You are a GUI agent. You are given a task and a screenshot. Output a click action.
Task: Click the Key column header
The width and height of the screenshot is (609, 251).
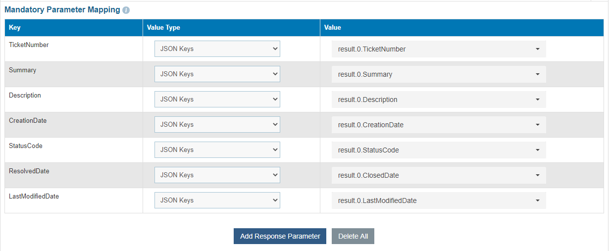pyautogui.click(x=15, y=28)
